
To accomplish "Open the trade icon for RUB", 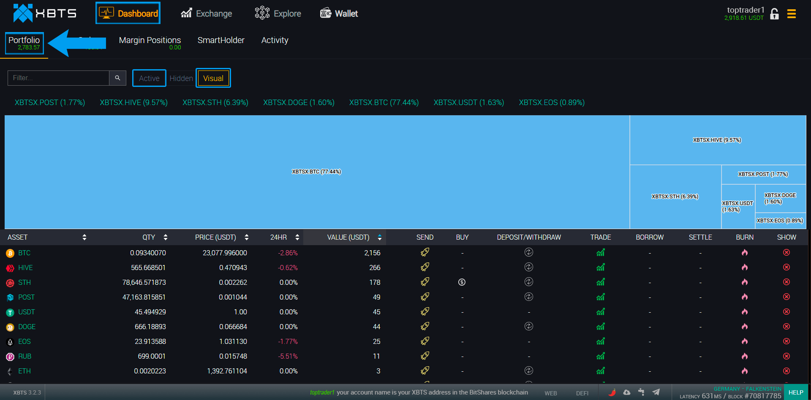I will click(x=601, y=356).
